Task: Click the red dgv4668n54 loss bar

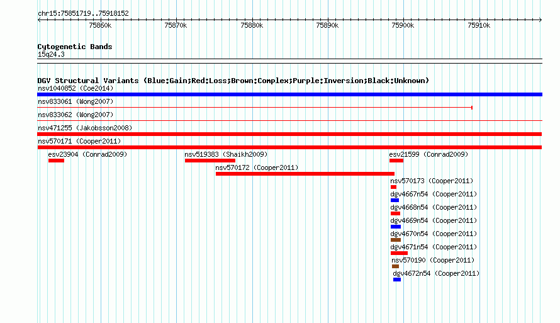Action: point(395,213)
